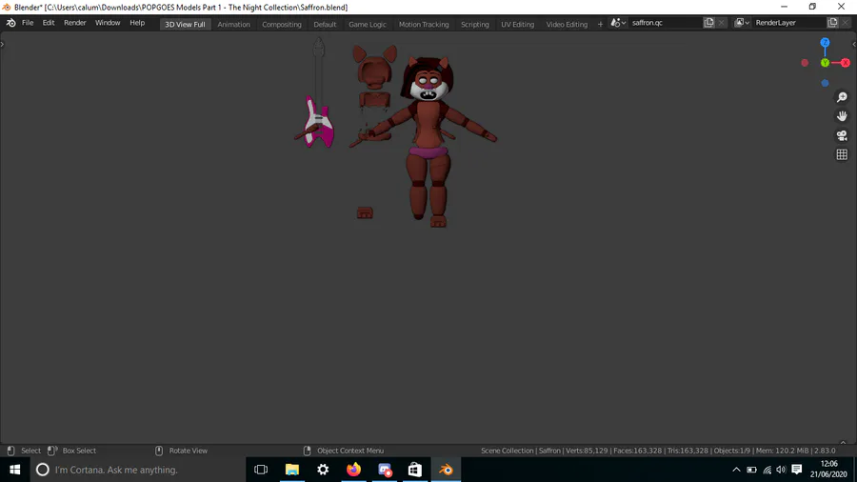Open the Blender logo app menu
The height and width of the screenshot is (482, 857).
coord(10,23)
